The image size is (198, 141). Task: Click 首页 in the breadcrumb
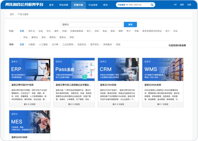[x=12, y=14]
